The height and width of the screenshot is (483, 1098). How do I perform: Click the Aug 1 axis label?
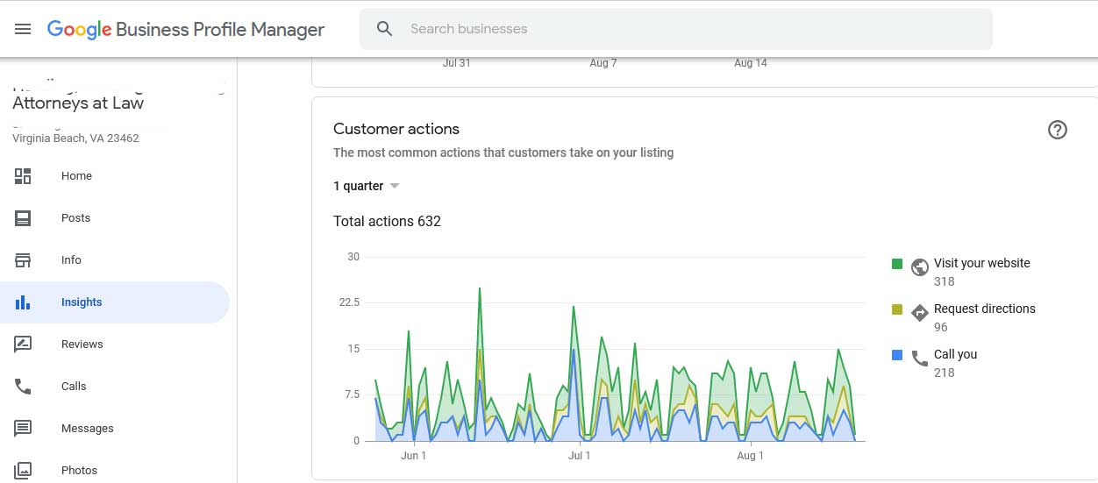(x=750, y=456)
